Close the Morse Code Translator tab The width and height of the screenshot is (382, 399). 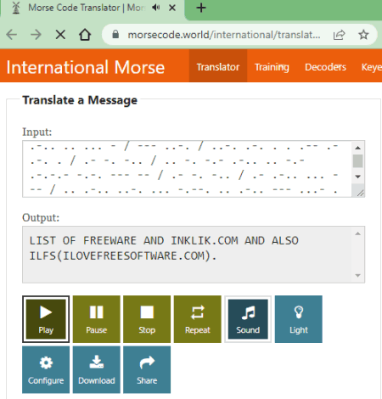coord(172,8)
